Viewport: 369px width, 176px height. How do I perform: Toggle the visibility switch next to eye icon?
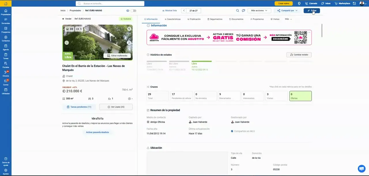[x=133, y=11]
